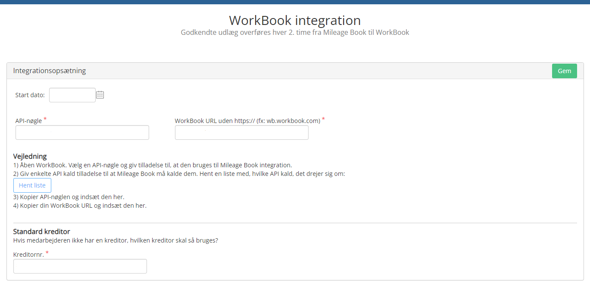Click instruction step '1) Åben WorkBook'
The image size is (590, 286).
[x=153, y=165]
